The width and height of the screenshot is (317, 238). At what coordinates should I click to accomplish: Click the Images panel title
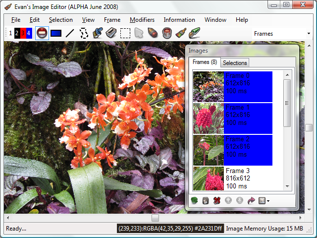tap(198, 51)
